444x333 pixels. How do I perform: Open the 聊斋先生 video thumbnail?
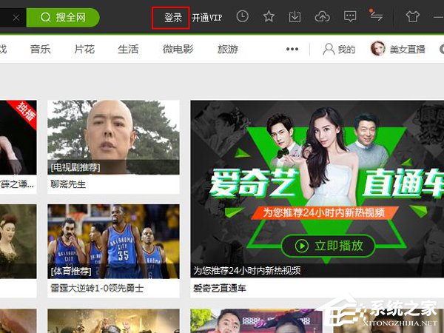(113, 138)
